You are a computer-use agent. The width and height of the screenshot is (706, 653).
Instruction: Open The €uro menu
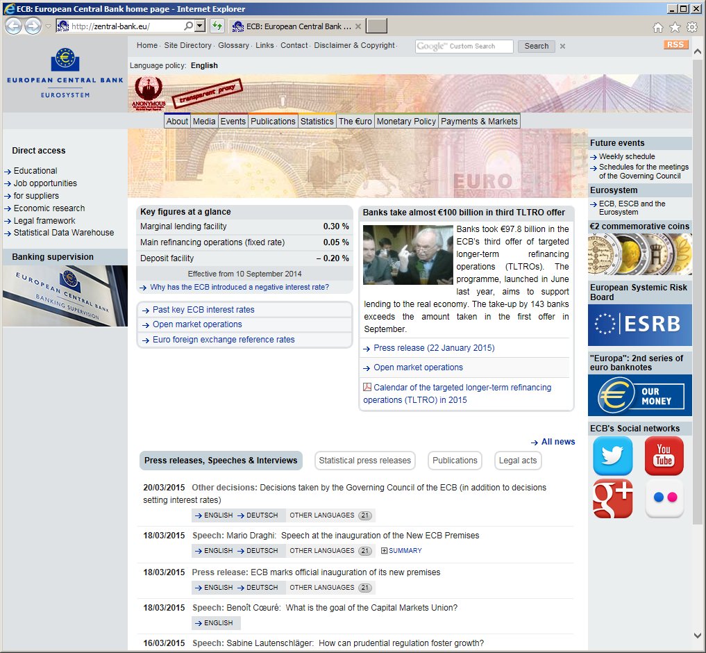[355, 122]
